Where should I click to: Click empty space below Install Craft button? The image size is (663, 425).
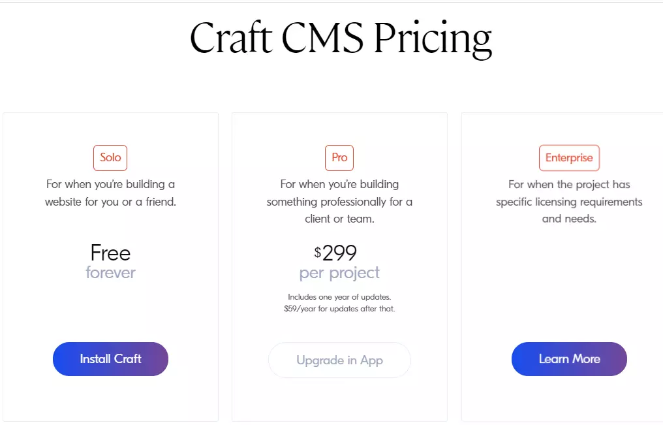click(x=110, y=400)
